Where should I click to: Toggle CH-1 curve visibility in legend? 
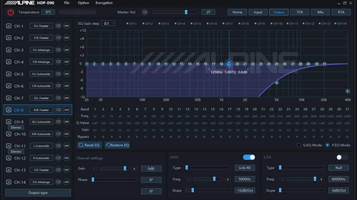click(131, 24)
